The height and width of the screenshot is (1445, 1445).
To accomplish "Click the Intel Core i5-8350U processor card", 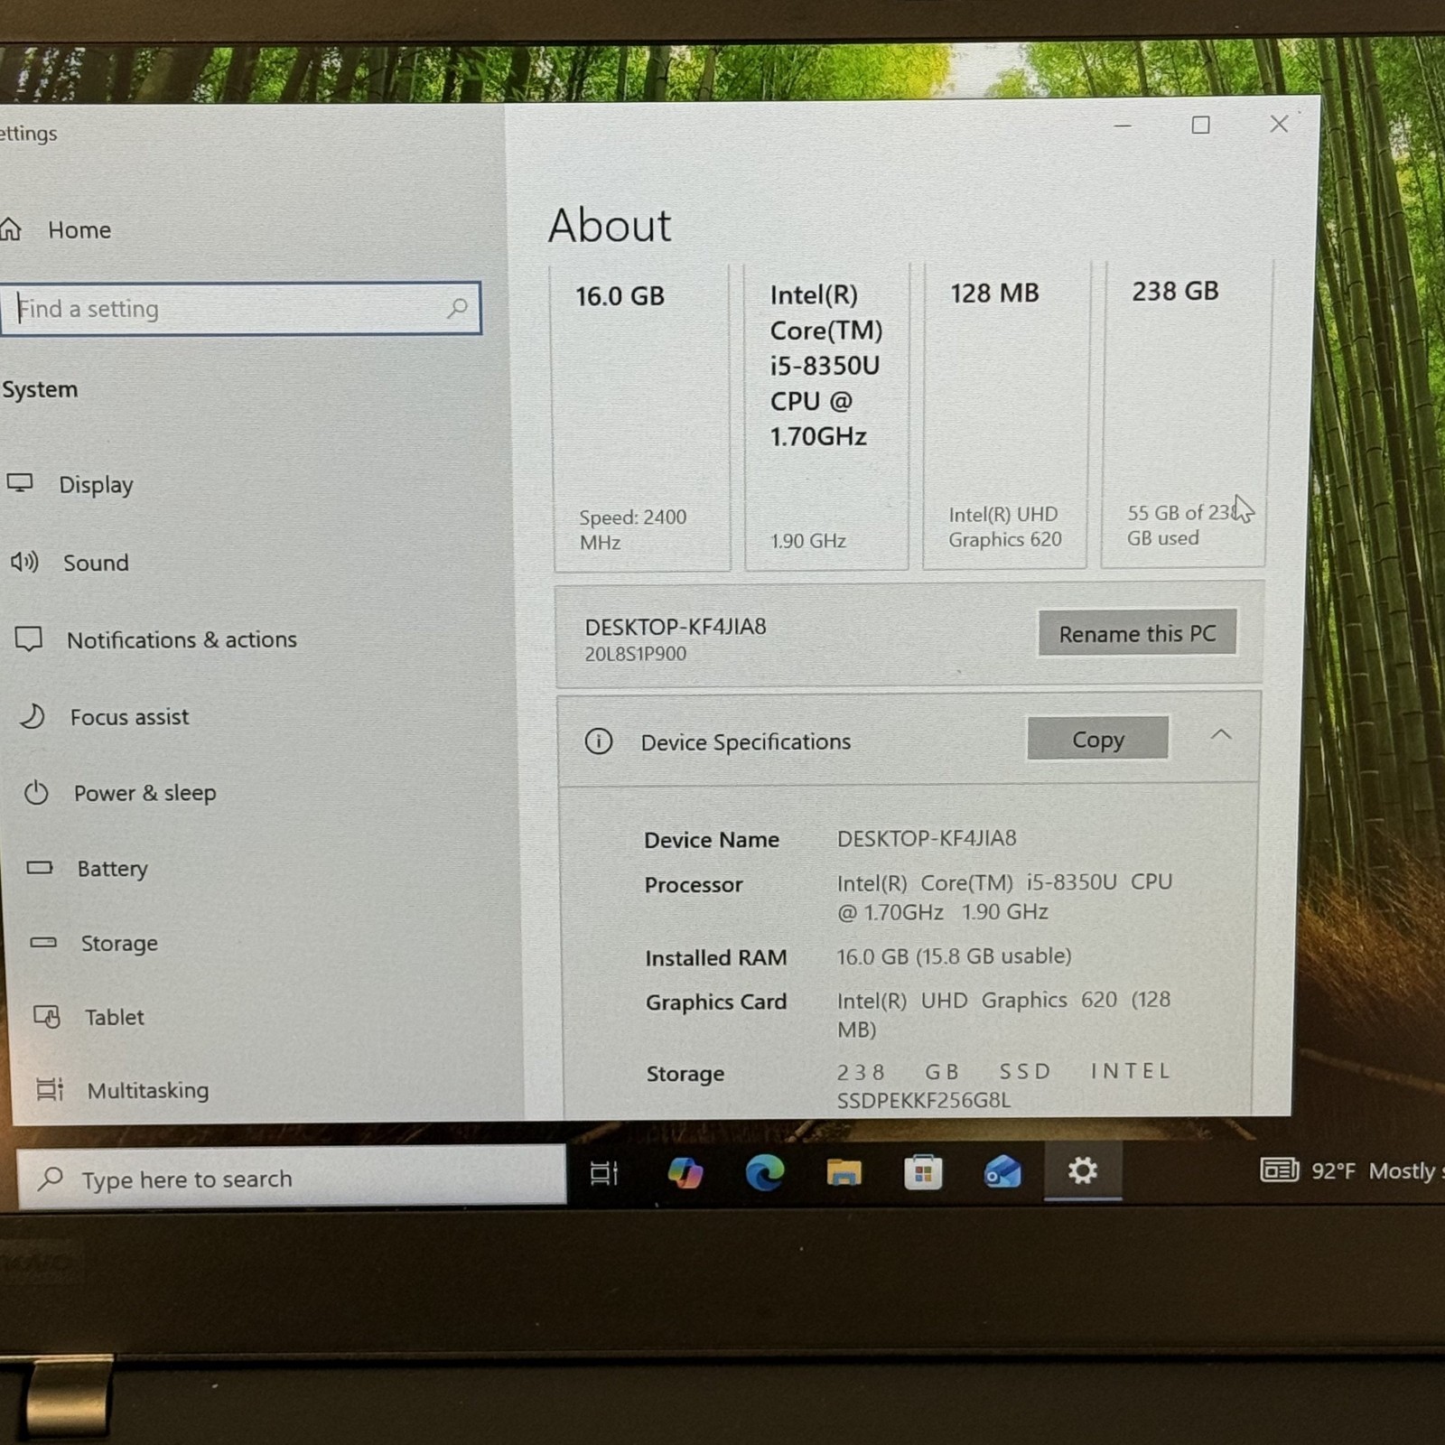I will click(x=826, y=416).
